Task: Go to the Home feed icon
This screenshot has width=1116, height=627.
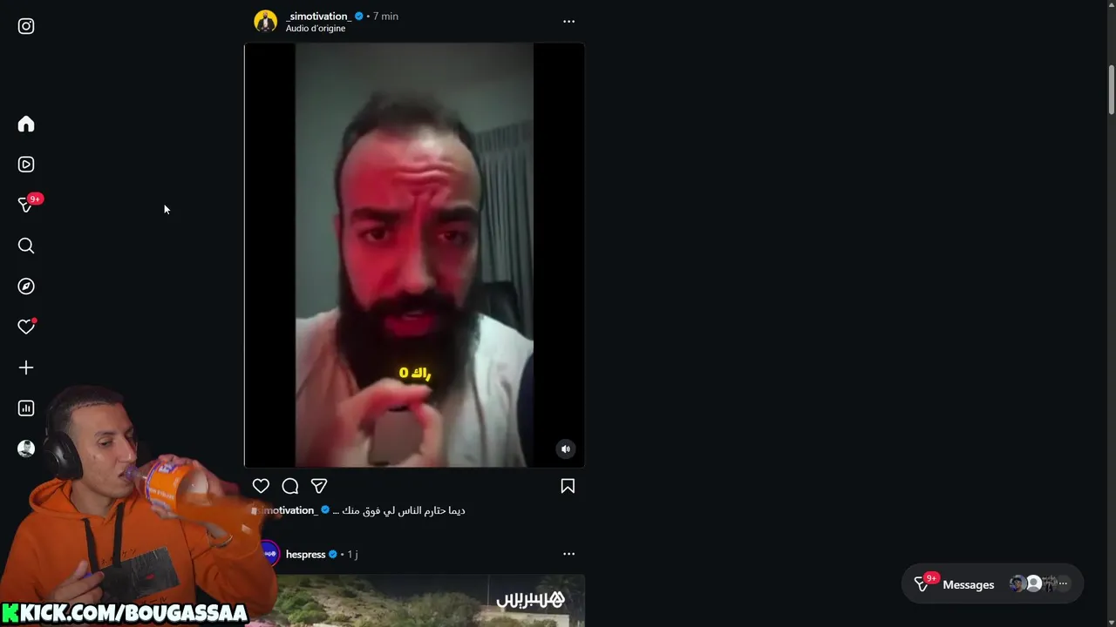Action: tap(26, 124)
